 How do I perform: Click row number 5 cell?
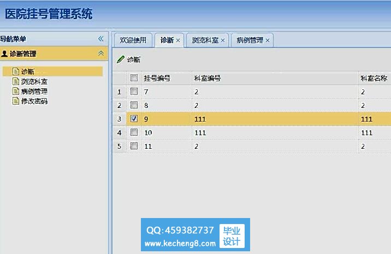coord(119,146)
